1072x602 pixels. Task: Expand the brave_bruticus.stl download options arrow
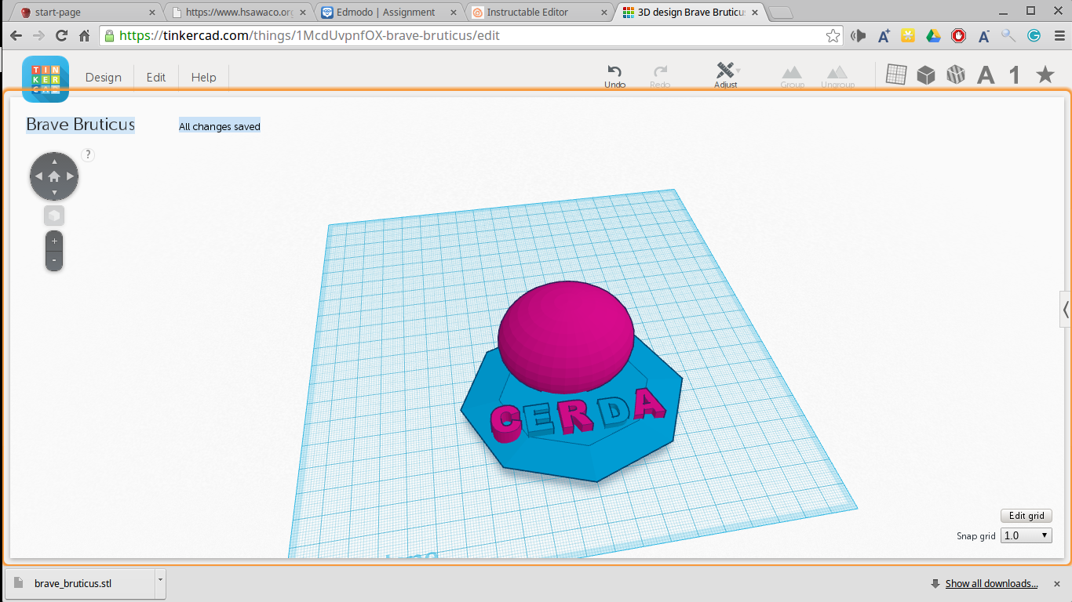[x=160, y=583]
